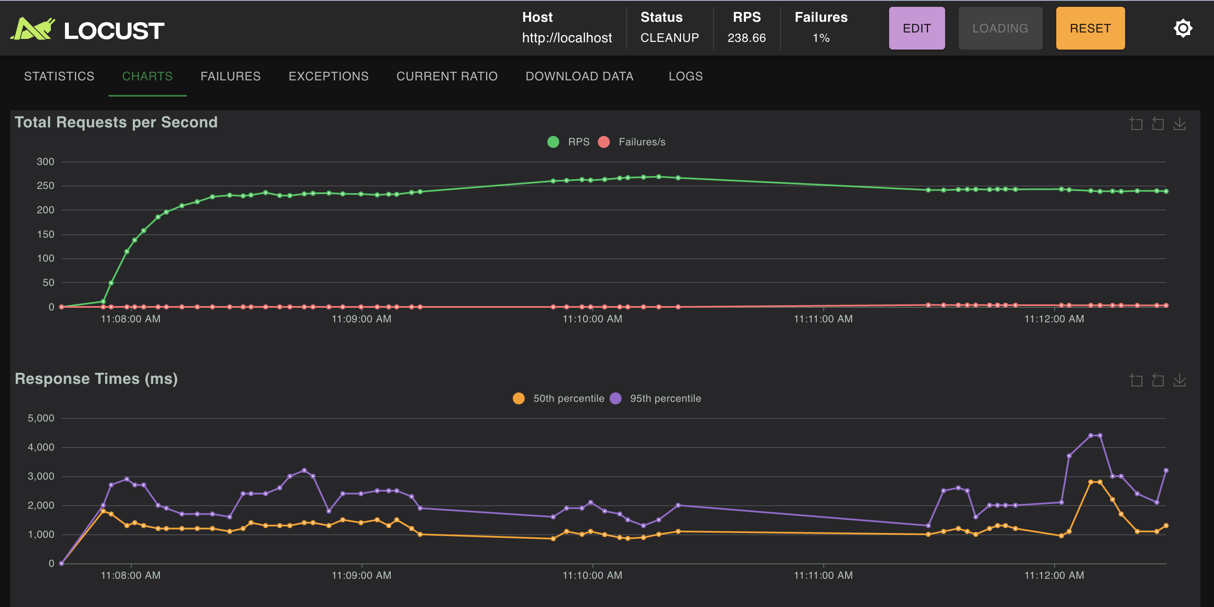Open the Current Ratio tab
The height and width of the screenshot is (607, 1214).
pyautogui.click(x=447, y=77)
